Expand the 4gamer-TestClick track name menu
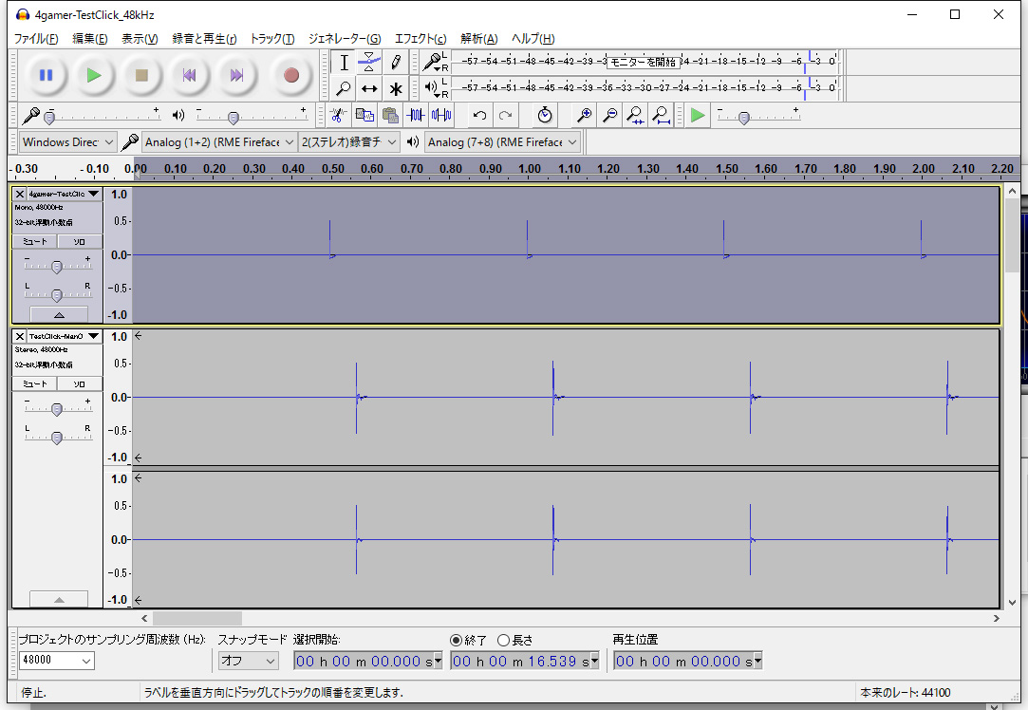This screenshot has width=1028, height=710. (x=93, y=194)
